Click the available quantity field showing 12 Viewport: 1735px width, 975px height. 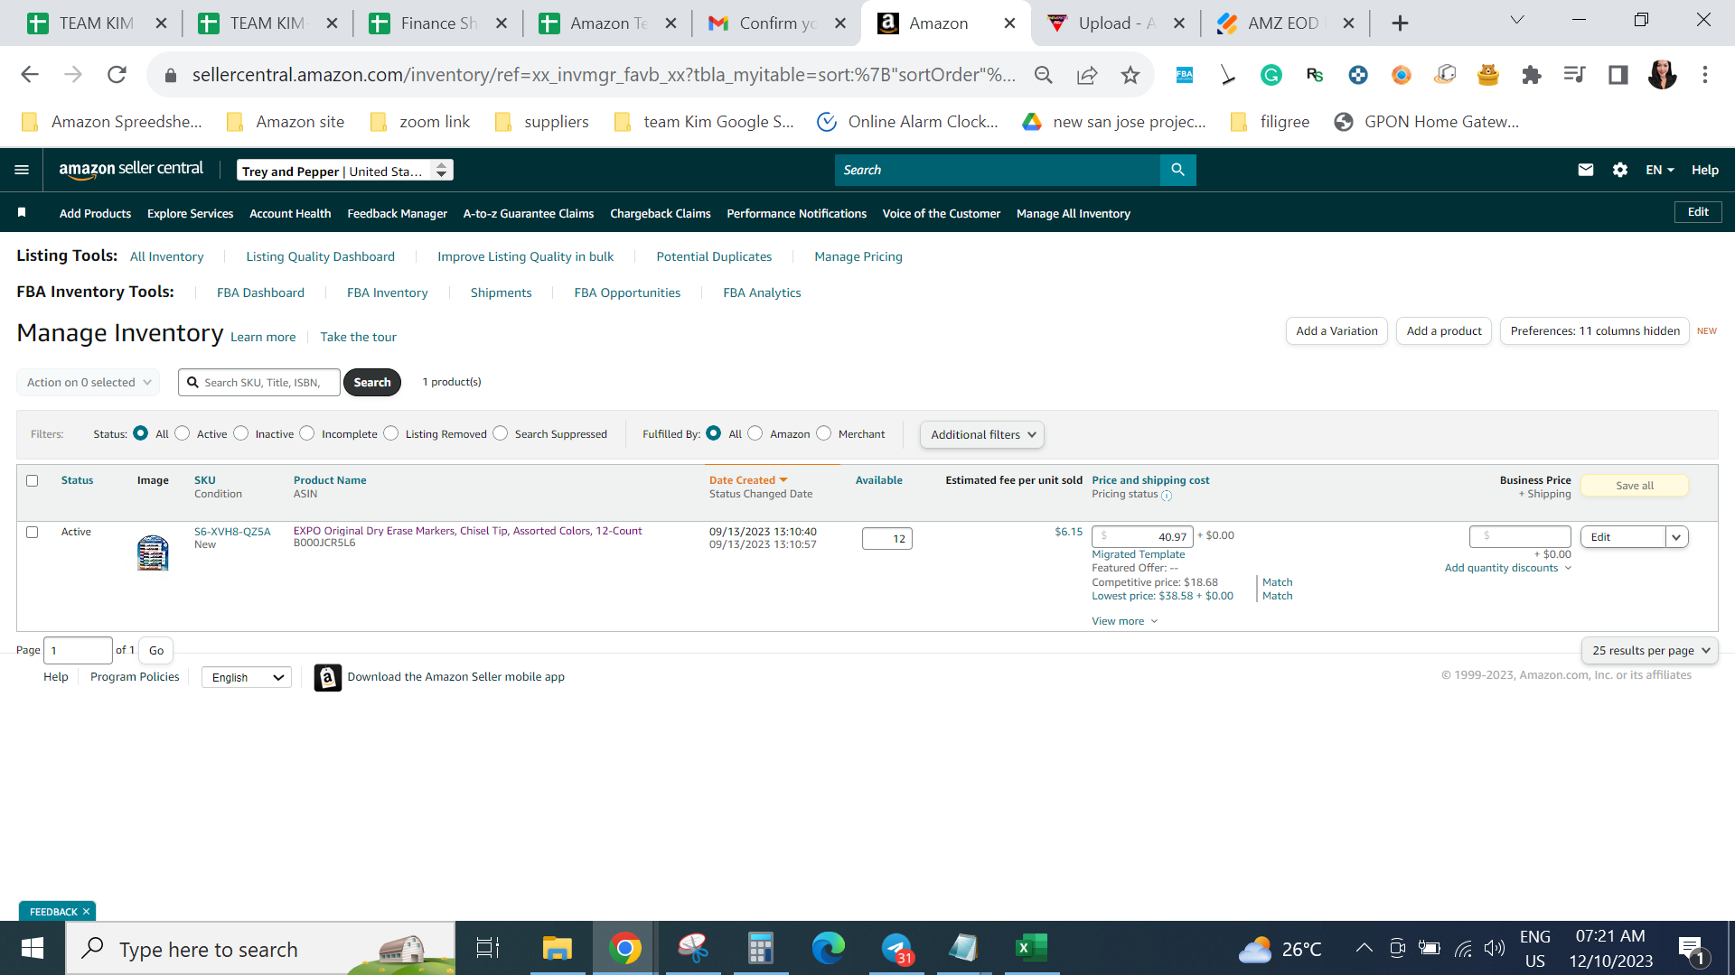(887, 539)
